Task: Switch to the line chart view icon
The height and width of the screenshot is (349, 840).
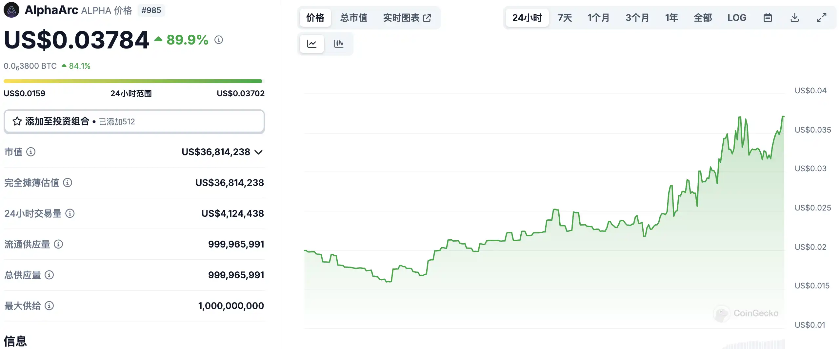Action: (x=312, y=44)
